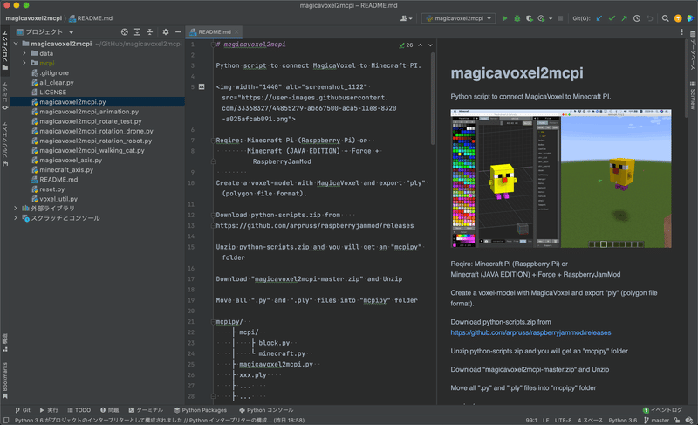
Task: Open the user account icon dropdown
Action: point(406,18)
